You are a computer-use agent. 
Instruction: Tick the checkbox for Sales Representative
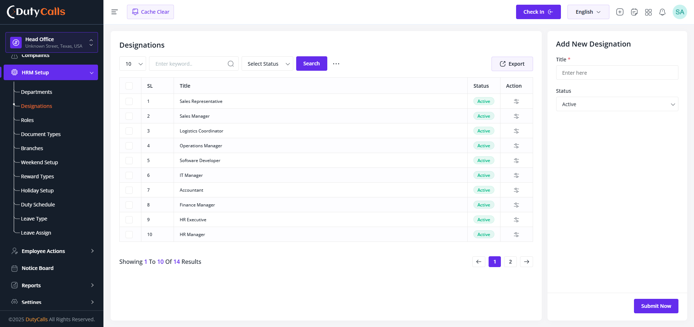pos(129,101)
